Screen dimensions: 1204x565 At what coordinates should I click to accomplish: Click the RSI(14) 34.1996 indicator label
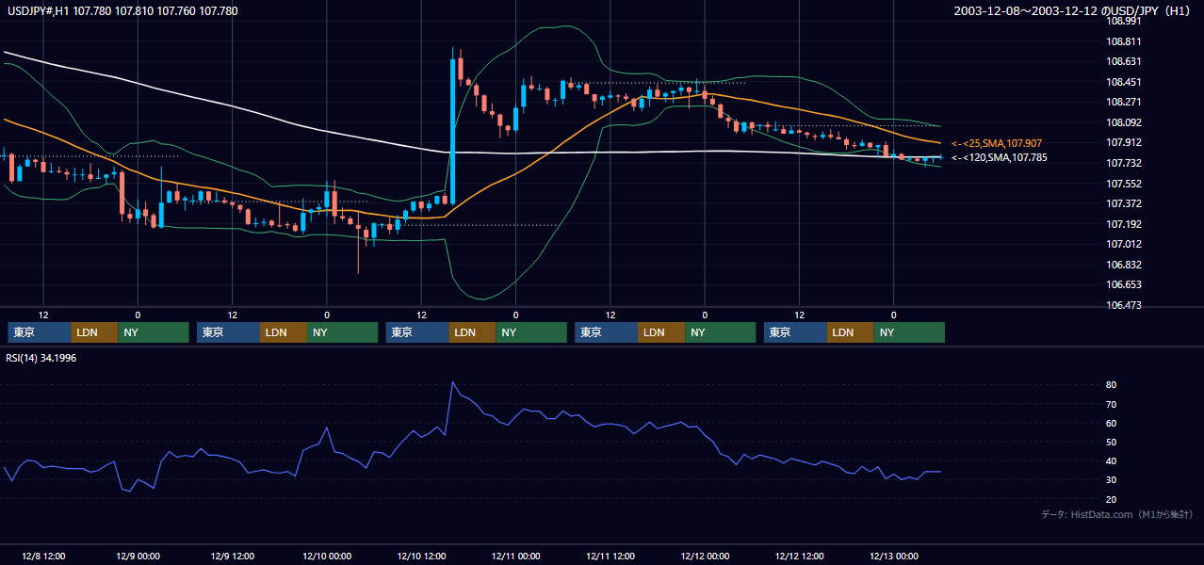point(42,358)
